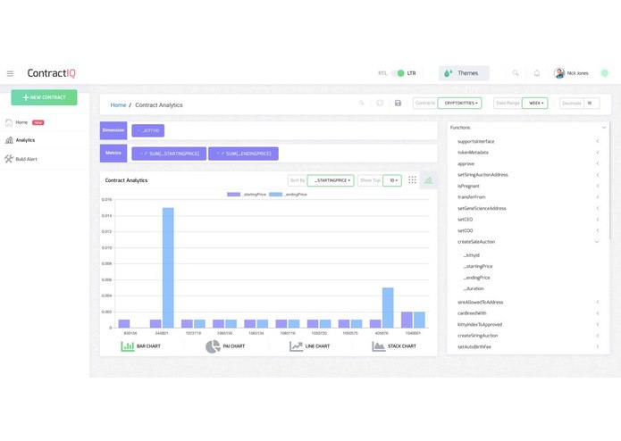Open the Show Top 10 dropdown
621x441 pixels.
point(392,180)
